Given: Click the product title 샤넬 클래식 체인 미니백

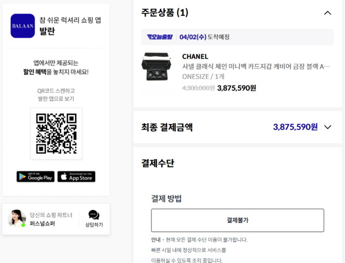Looking at the screenshot, I should (256, 66).
